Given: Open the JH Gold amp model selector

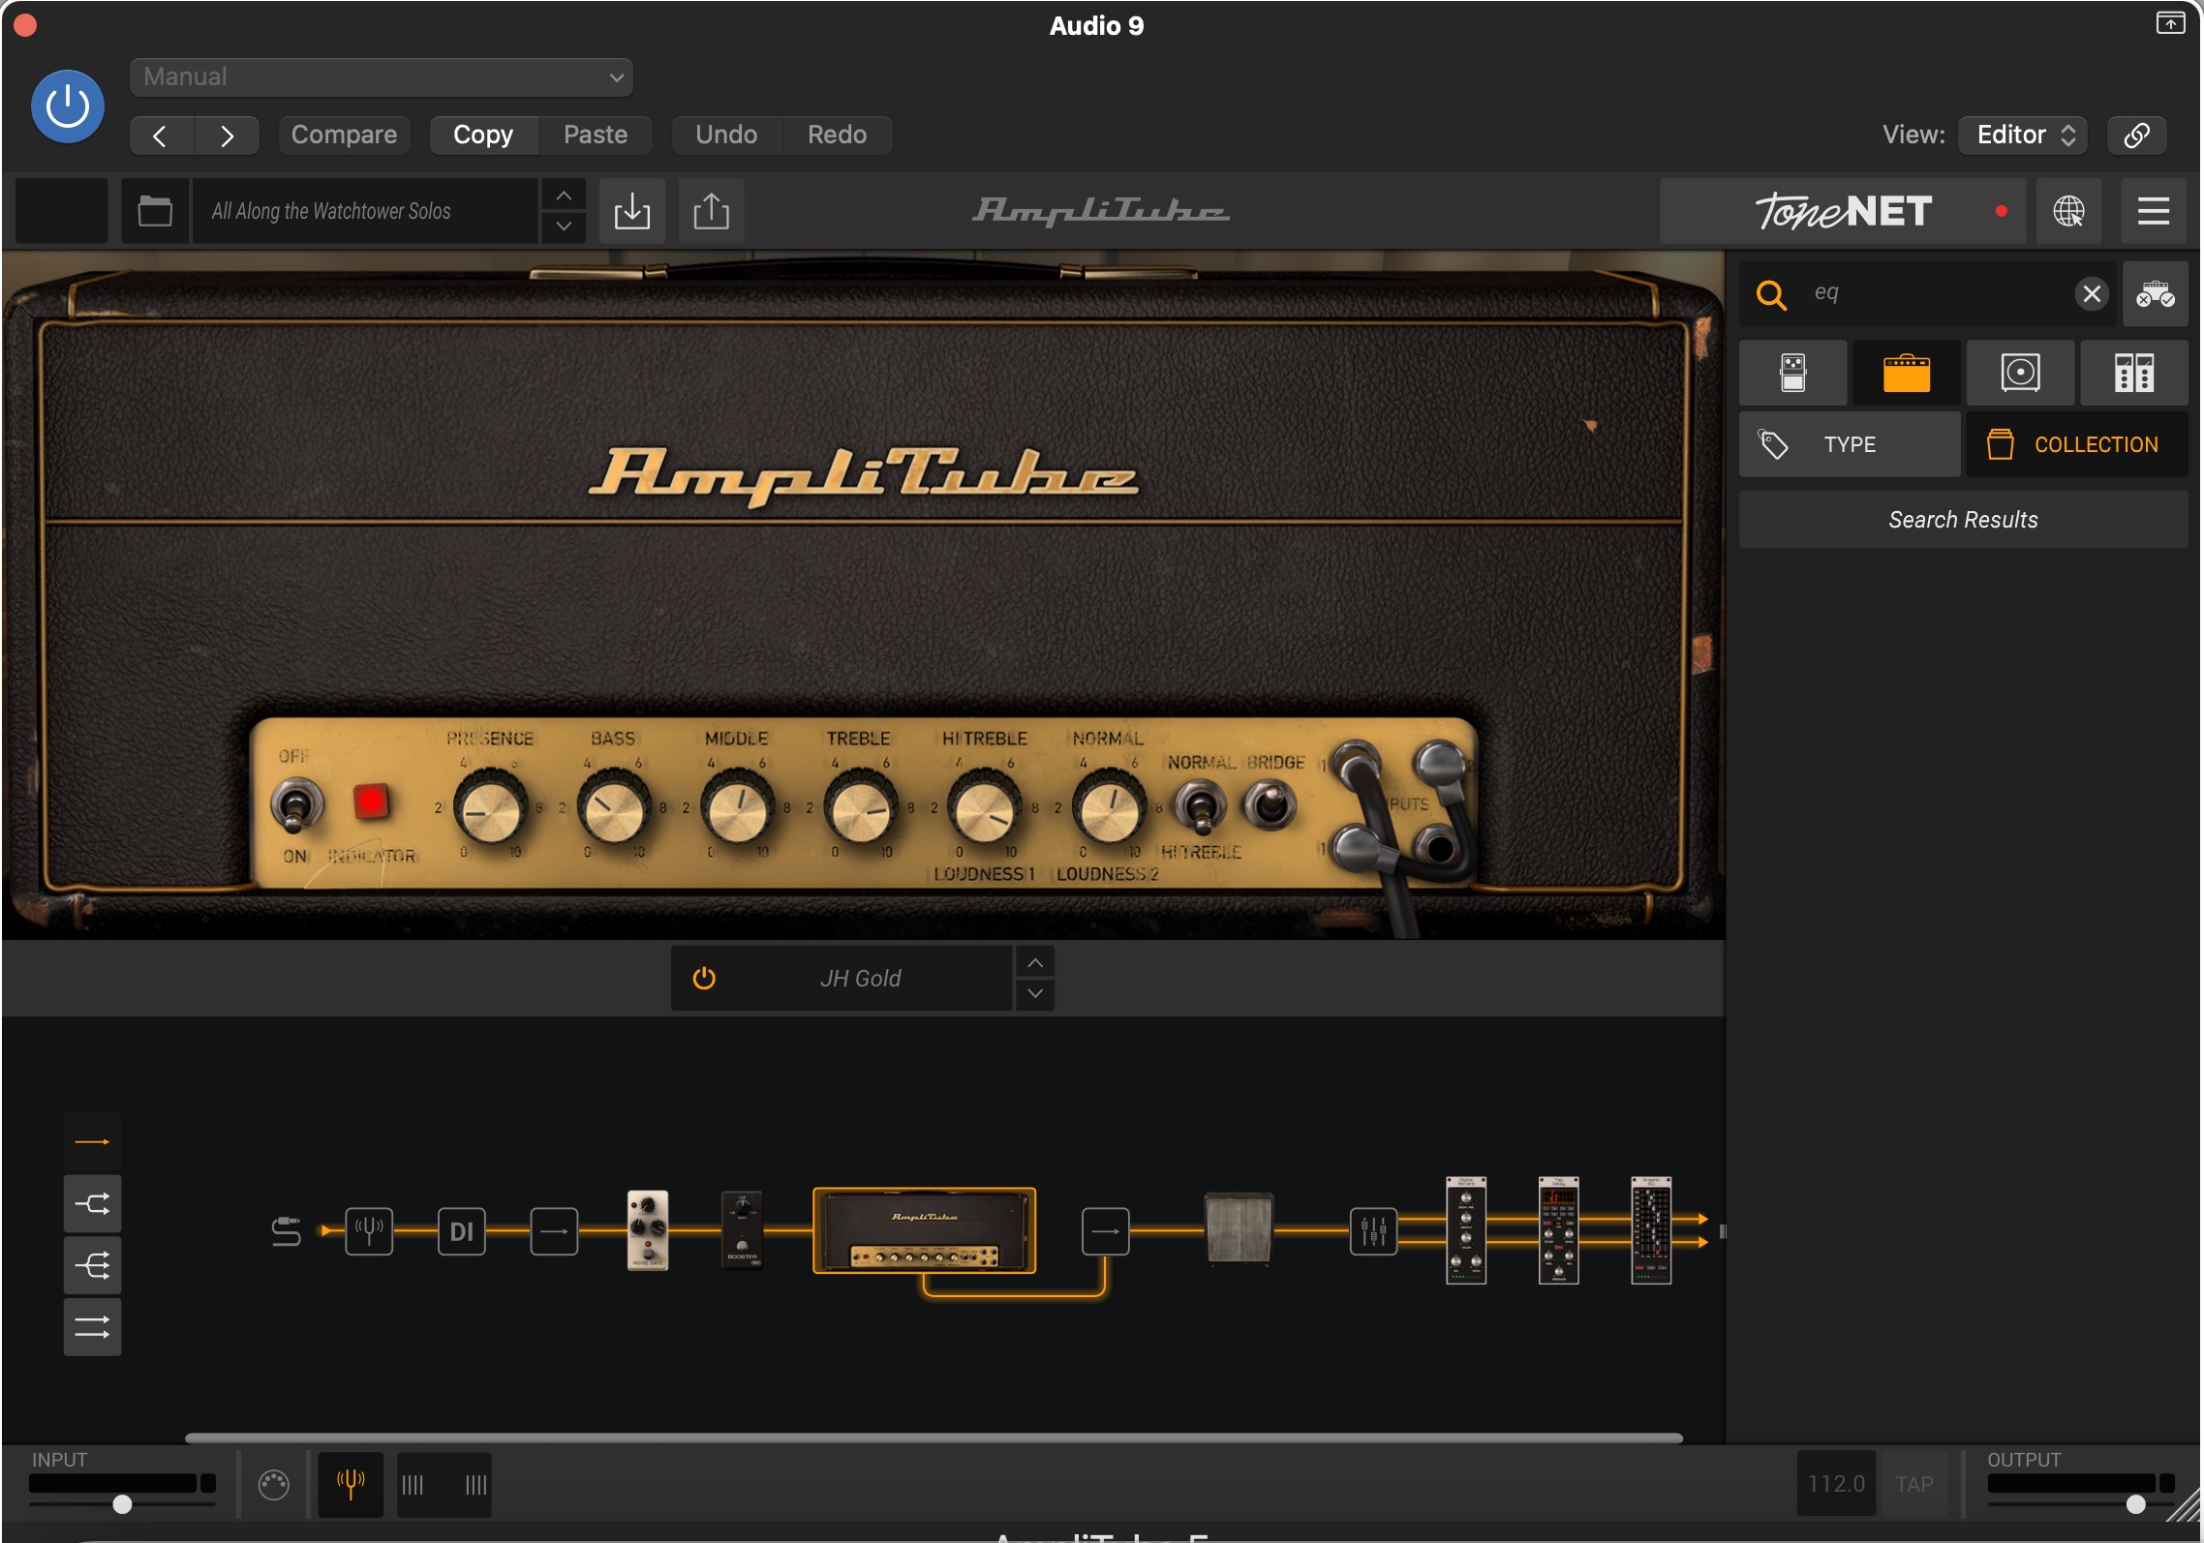Looking at the screenshot, I should 860,979.
